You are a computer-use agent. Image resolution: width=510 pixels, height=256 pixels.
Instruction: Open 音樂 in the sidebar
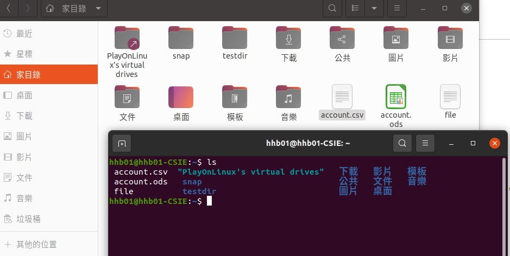pos(49,198)
